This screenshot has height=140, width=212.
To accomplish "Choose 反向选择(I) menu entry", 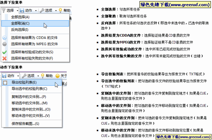I will pyautogui.click(x=35, y=30).
